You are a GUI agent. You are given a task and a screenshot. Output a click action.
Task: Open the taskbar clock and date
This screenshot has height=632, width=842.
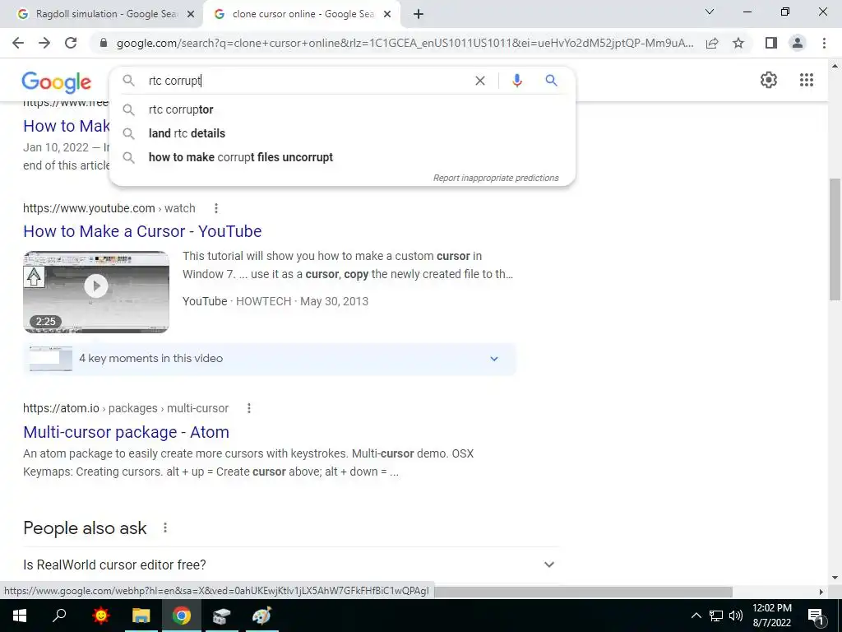(771, 616)
